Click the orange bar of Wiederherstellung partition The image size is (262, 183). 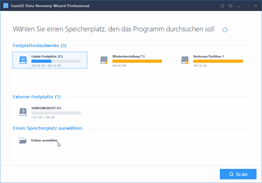coord(137,61)
